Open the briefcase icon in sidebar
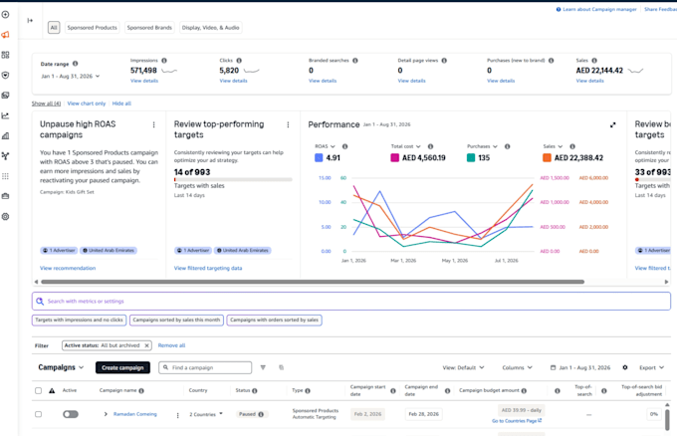Image resolution: width=677 pixels, height=436 pixels. [x=6, y=196]
